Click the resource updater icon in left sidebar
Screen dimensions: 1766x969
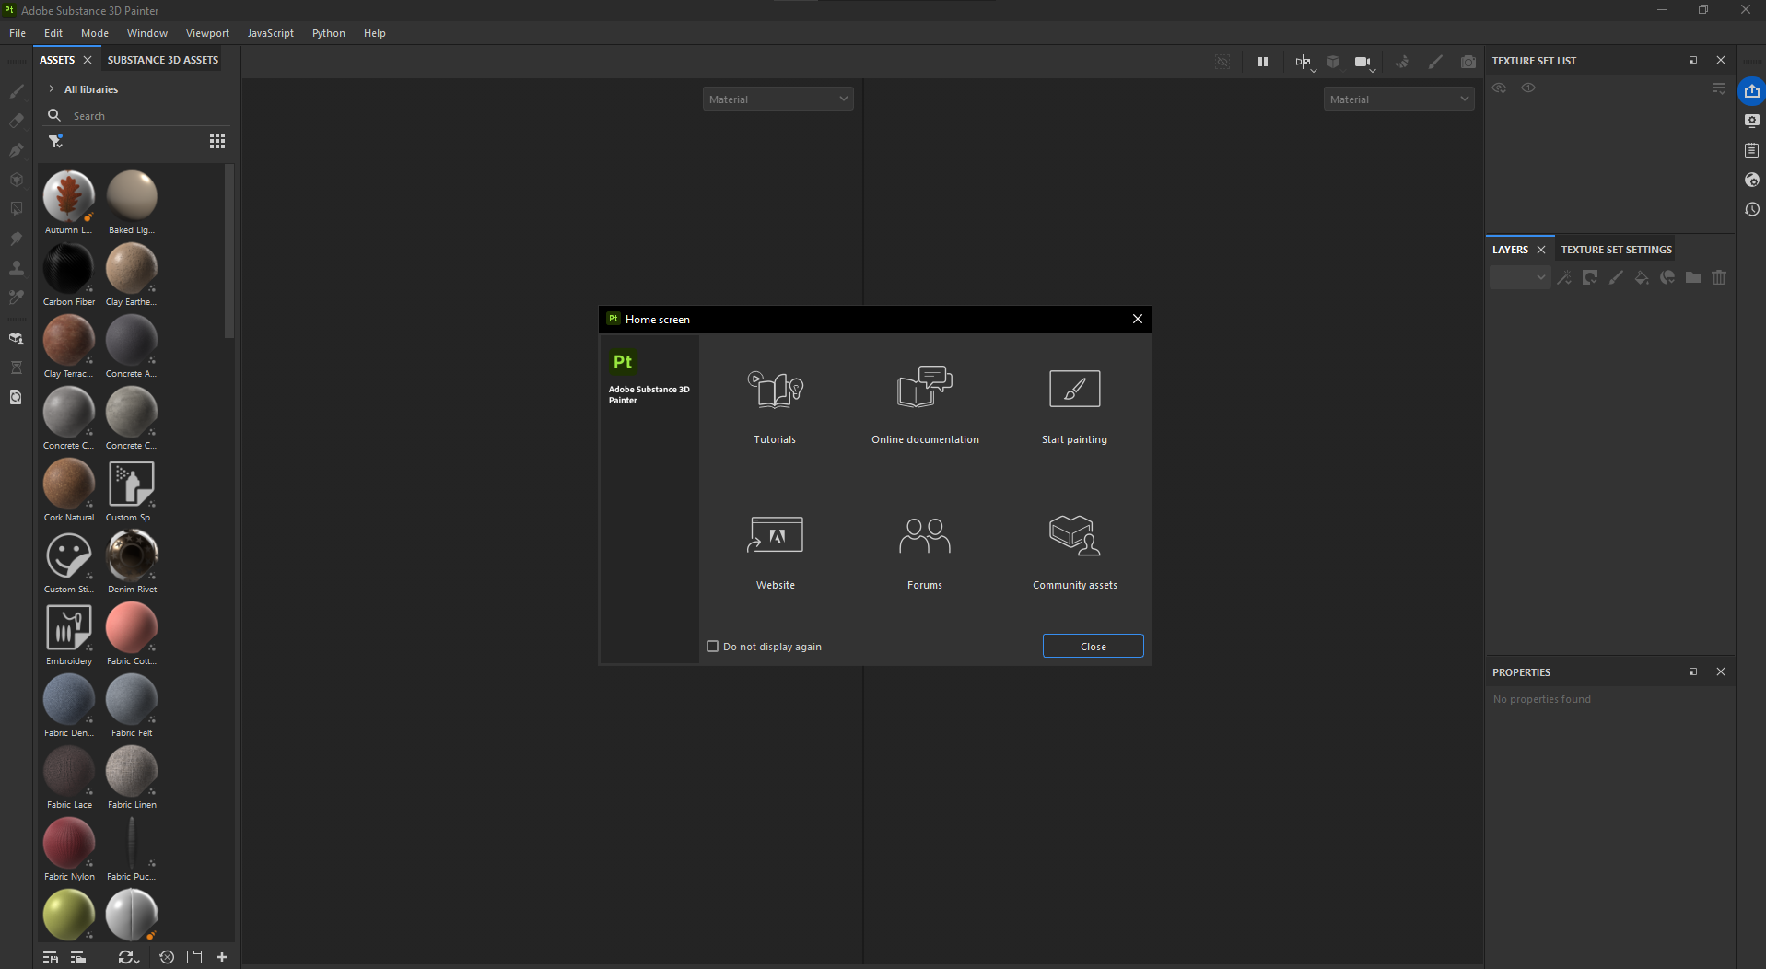(x=16, y=397)
